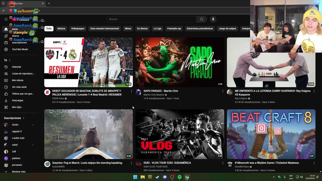
Task: Select Entrevistas periodísticas filter chip
Action: coord(200,29)
